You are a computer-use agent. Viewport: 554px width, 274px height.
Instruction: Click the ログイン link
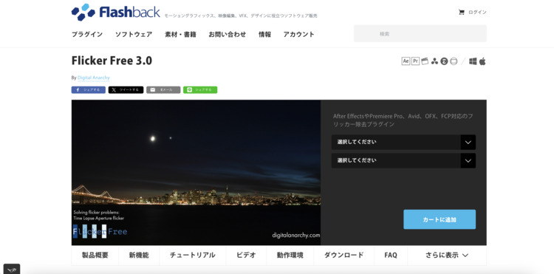pos(477,13)
